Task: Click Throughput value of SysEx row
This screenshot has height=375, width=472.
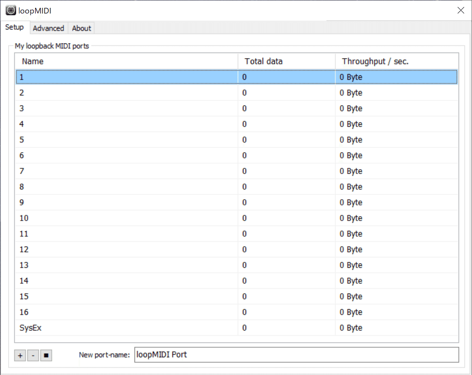Action: tap(351, 328)
